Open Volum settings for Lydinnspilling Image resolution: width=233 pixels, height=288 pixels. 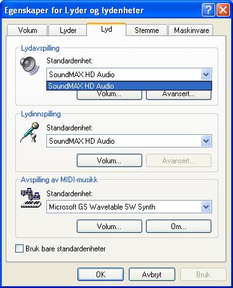pyautogui.click(x=109, y=161)
